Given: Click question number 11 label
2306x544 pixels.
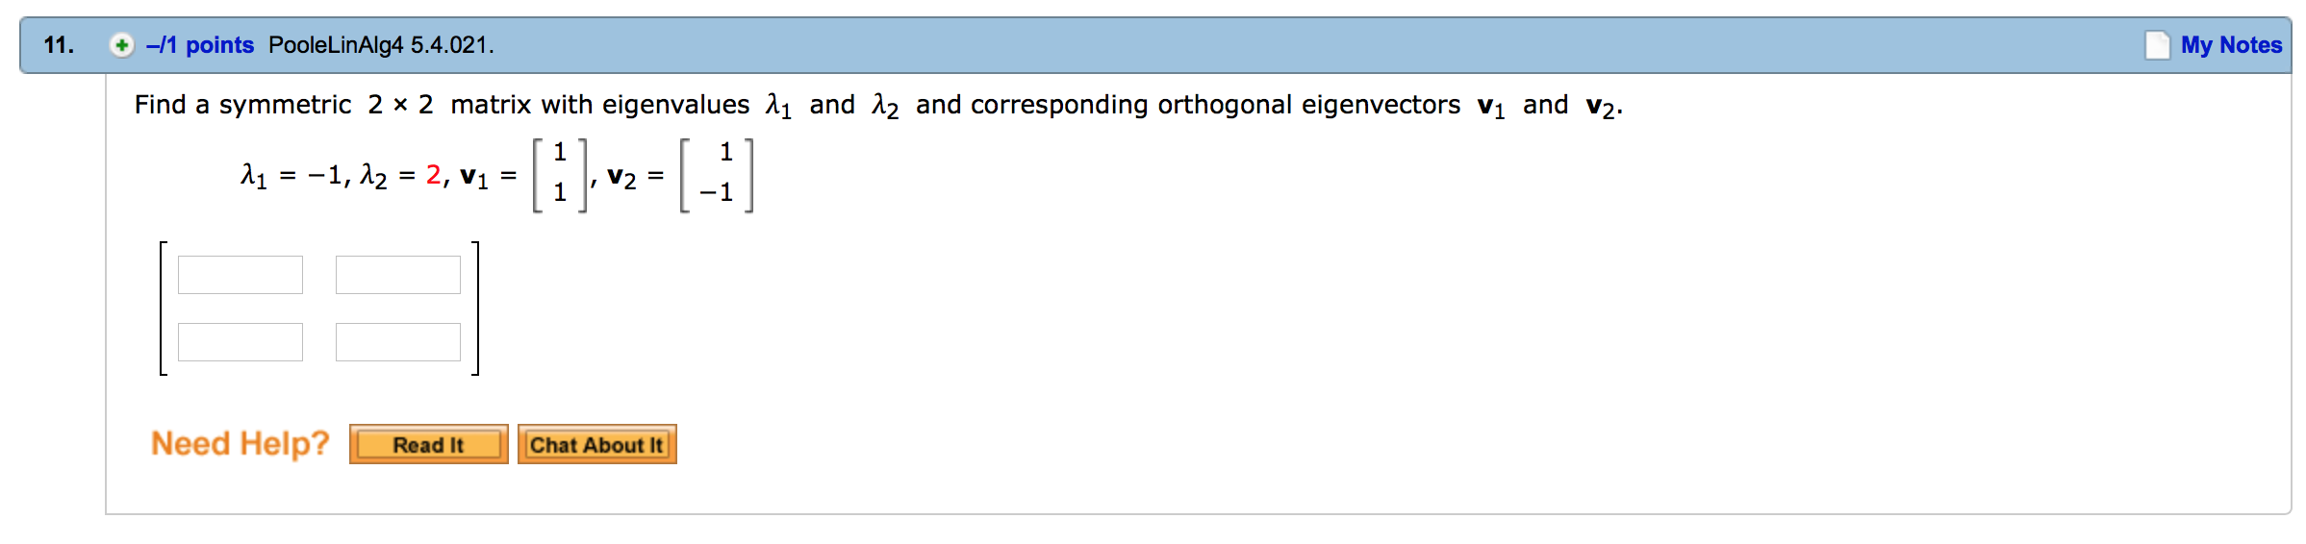Looking at the screenshot, I should pyautogui.click(x=59, y=45).
